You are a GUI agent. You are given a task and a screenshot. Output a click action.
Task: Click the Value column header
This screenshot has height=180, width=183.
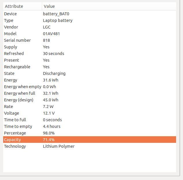[109, 6]
